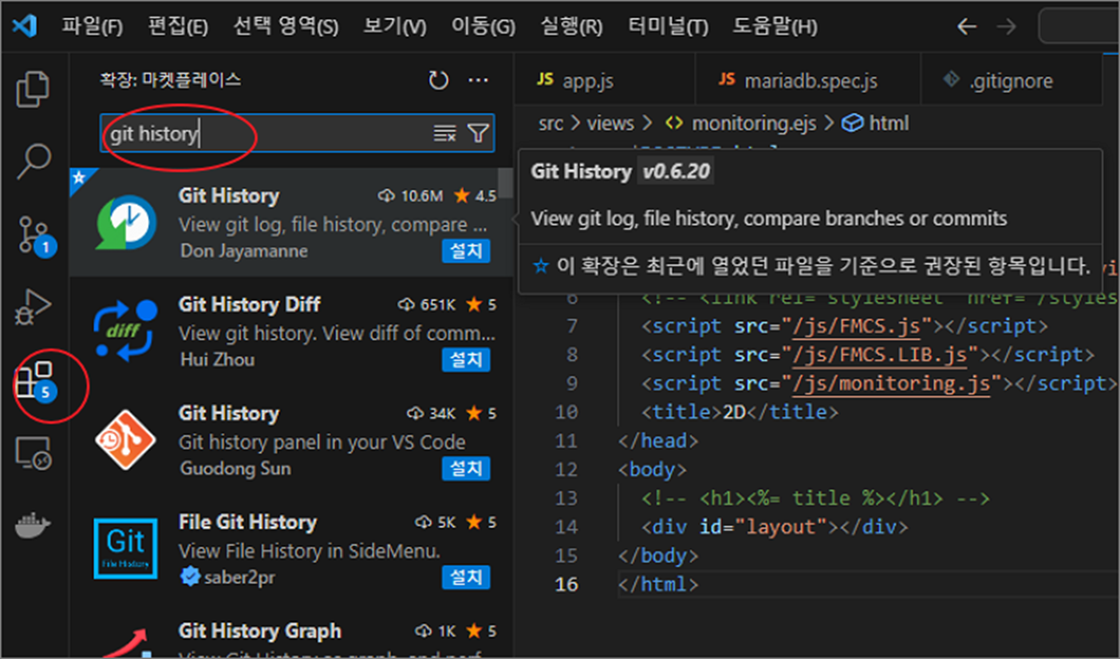Click the VS Code logo icon
Screen dimensions: 1120x659
pos(25,26)
